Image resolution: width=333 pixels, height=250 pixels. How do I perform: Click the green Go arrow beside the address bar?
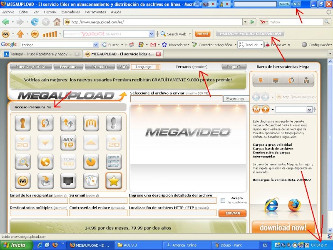[252, 22]
